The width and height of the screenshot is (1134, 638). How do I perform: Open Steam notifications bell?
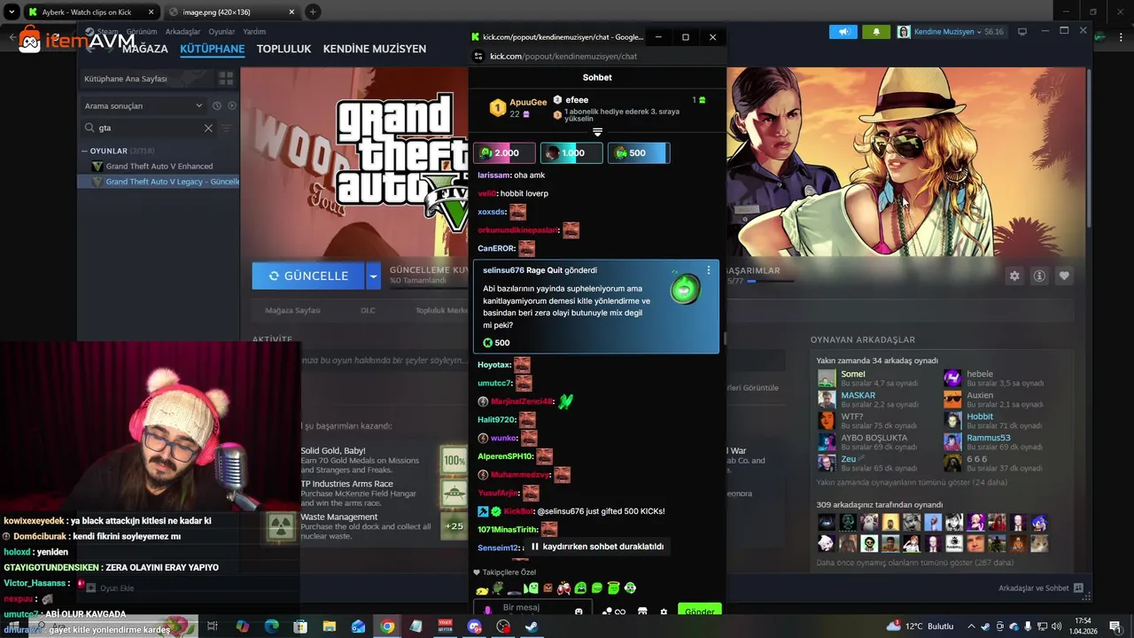pos(876,31)
